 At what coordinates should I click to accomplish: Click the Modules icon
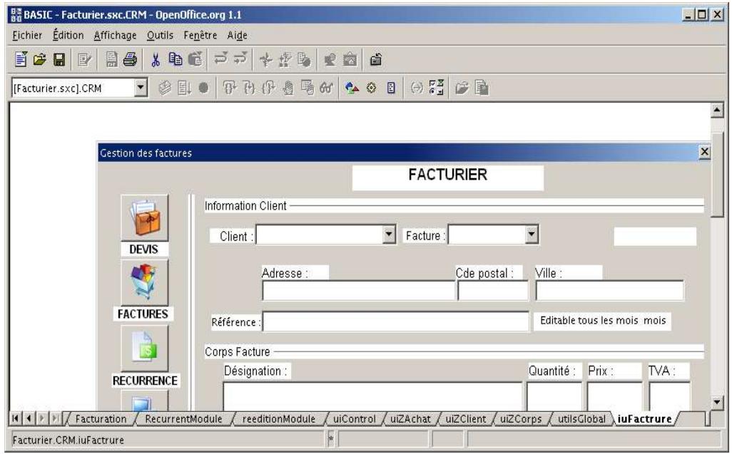tap(391, 88)
